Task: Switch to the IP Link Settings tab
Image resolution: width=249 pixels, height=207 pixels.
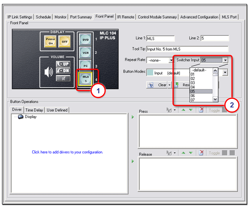Action: (20, 17)
